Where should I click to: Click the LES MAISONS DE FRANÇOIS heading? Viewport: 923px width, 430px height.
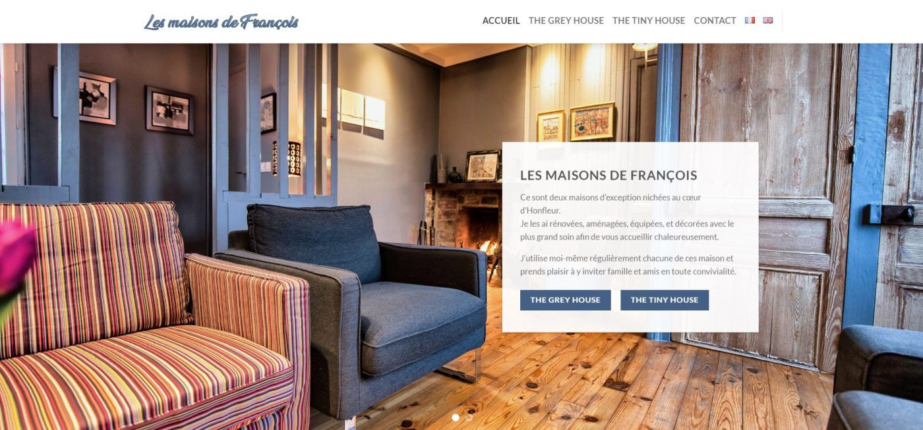[x=609, y=175]
